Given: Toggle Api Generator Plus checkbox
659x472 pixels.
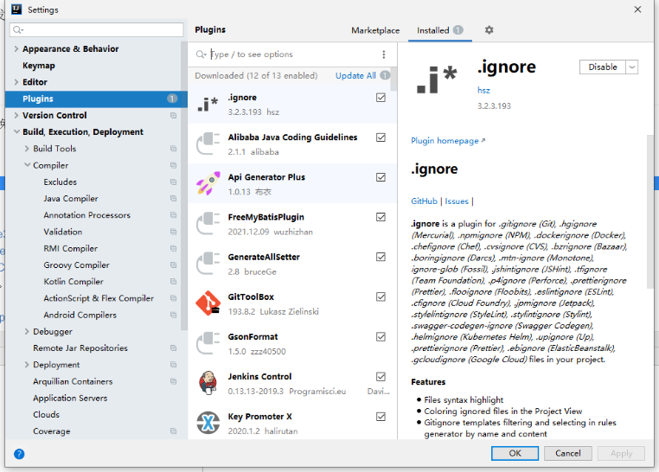Looking at the screenshot, I should [x=381, y=177].
